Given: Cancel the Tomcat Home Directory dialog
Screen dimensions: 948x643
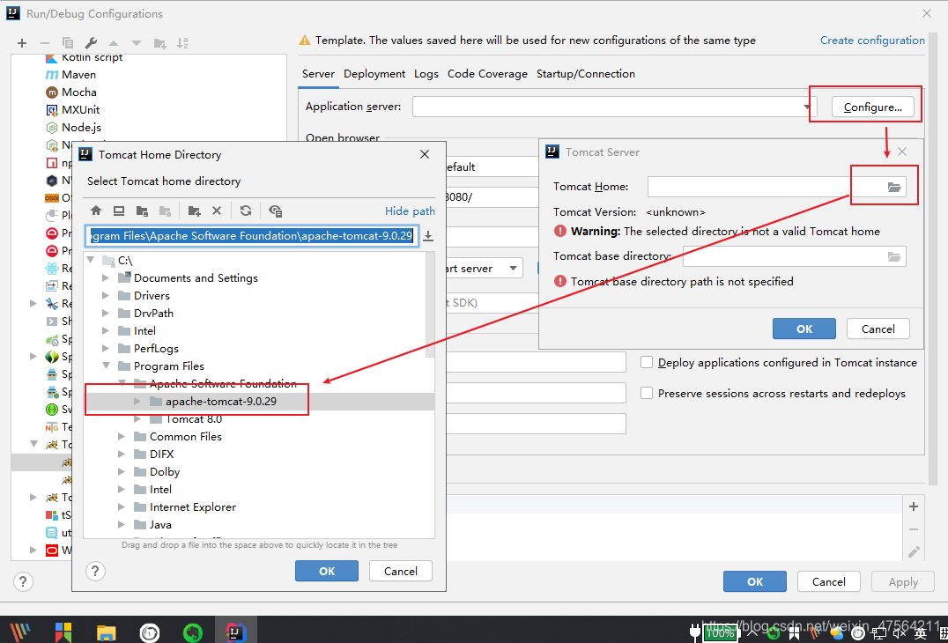Looking at the screenshot, I should [400, 571].
